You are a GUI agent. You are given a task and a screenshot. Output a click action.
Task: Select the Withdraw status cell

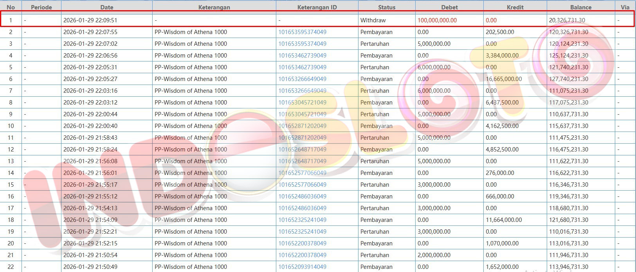pos(373,20)
